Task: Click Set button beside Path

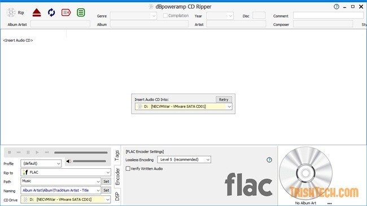Action: (x=106, y=181)
